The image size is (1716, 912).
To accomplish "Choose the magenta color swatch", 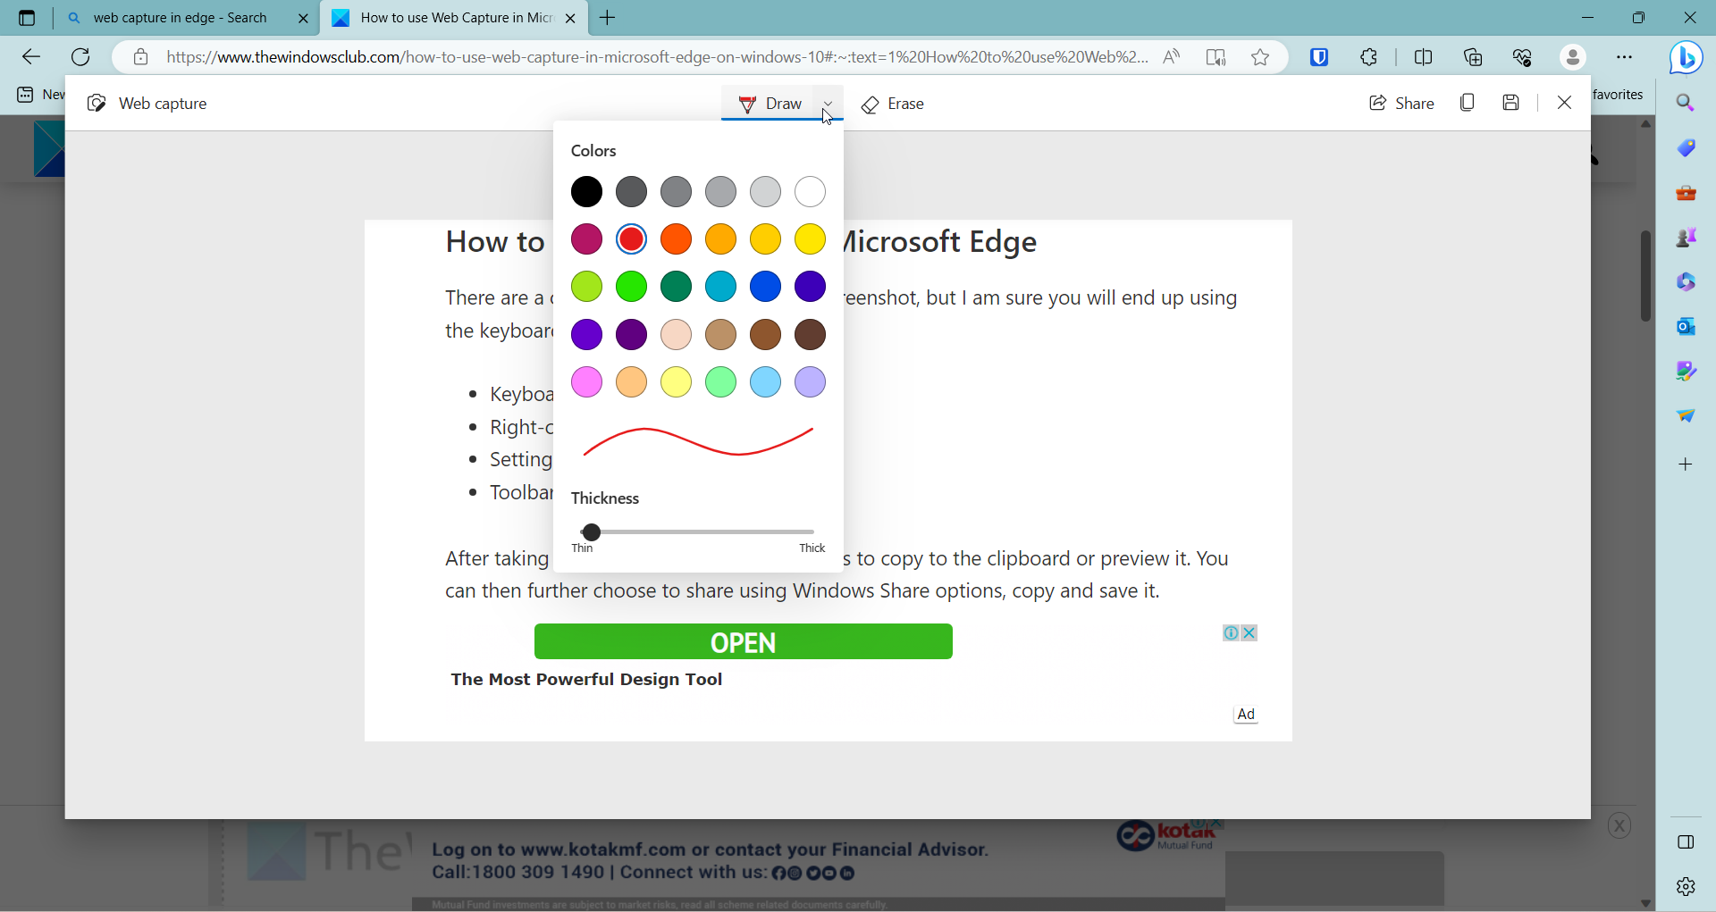I will 587,239.
